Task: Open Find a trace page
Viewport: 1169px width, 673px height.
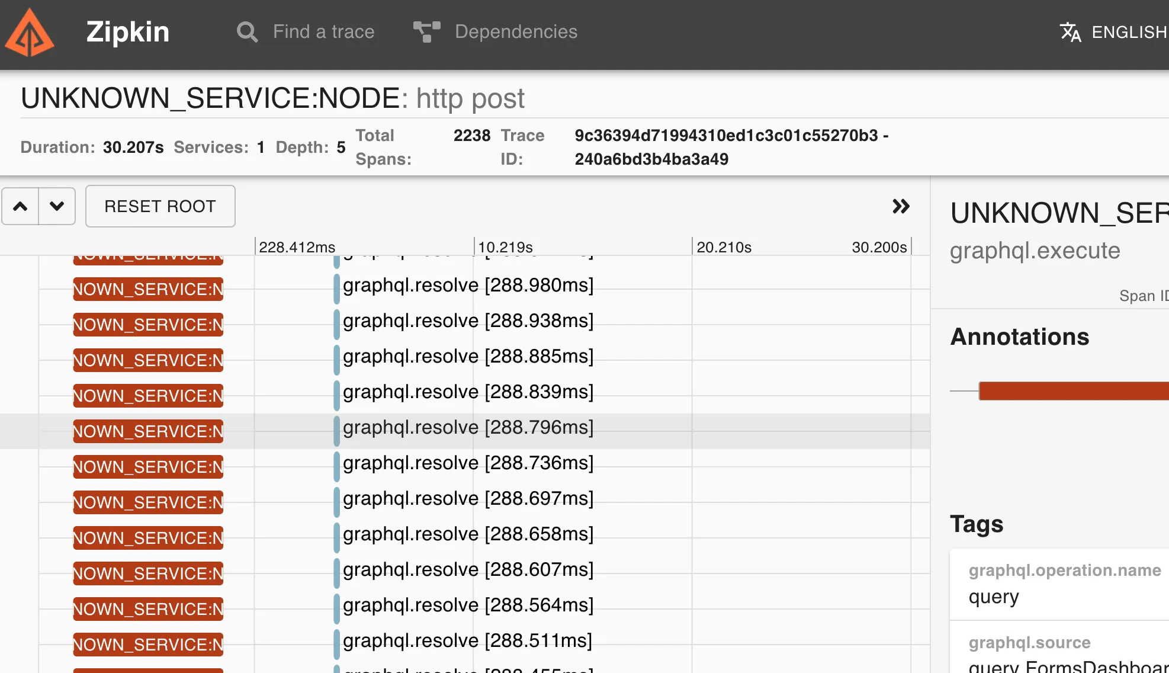Action: coord(323,32)
